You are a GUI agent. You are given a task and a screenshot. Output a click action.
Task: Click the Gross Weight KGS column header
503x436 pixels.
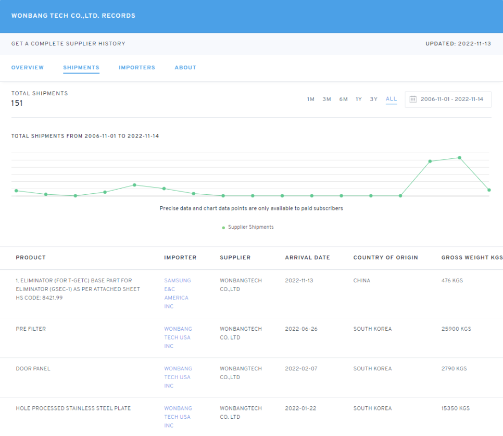pyautogui.click(x=472, y=258)
